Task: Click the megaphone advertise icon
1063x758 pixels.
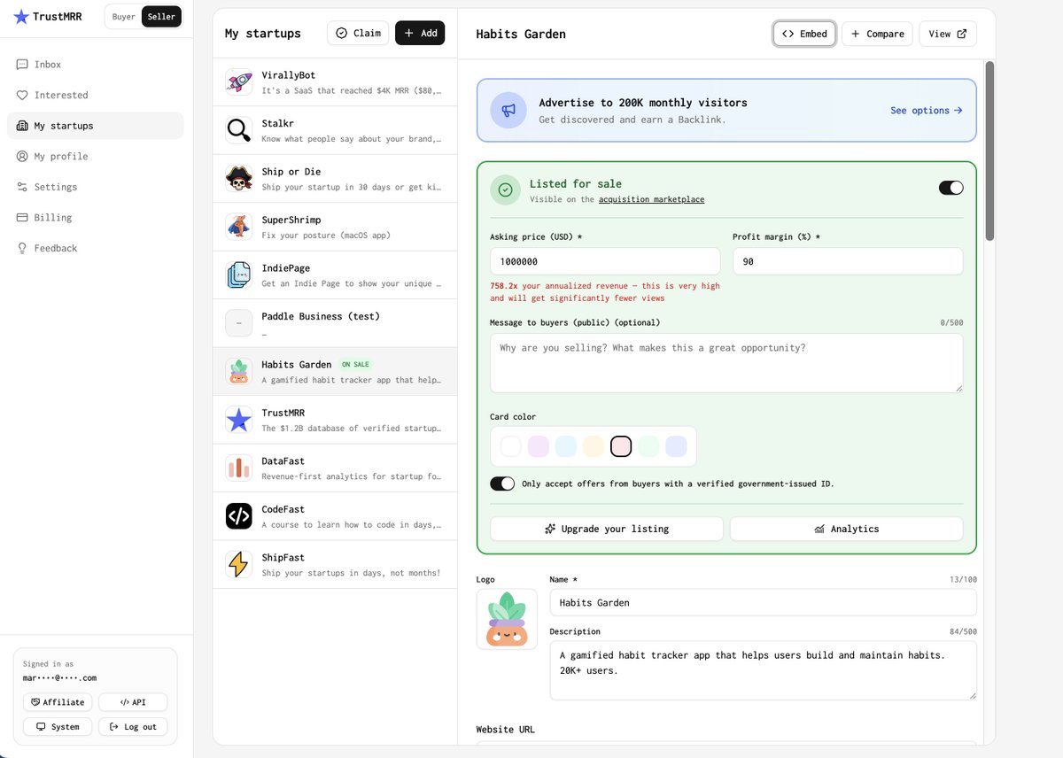Action: pyautogui.click(x=508, y=111)
